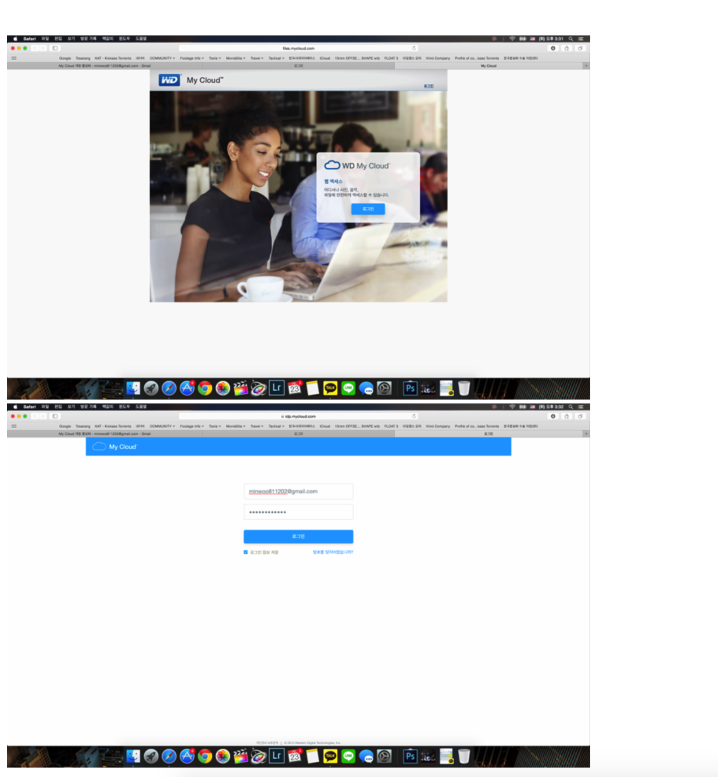Open Motion in the dock under the WD photo page

coord(259,388)
